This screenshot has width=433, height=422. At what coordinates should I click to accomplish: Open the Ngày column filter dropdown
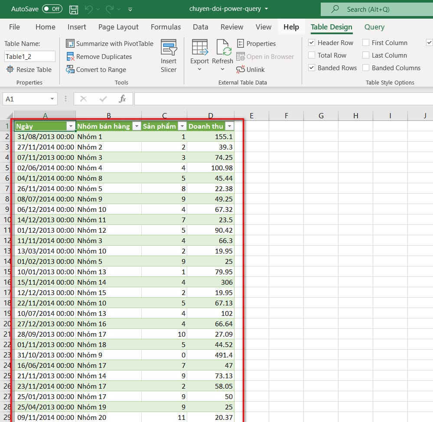[71, 127]
